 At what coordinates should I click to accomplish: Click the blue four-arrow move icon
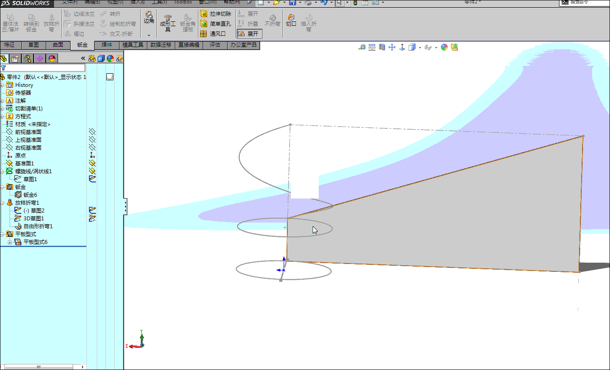(392, 47)
